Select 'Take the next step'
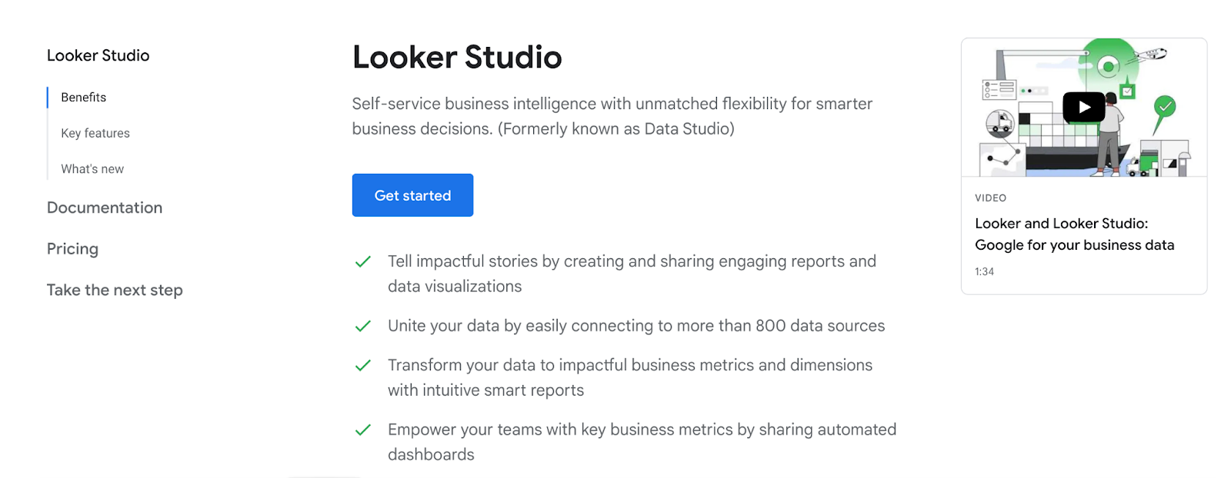 (x=114, y=290)
